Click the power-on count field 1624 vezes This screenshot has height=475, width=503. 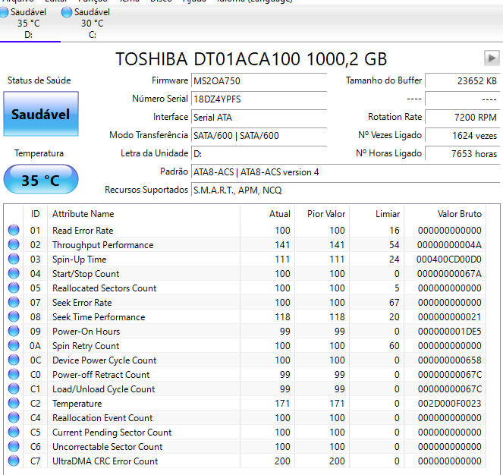463,135
